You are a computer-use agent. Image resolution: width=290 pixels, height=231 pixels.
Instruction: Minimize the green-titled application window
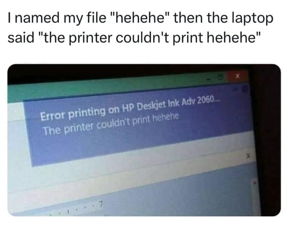(210, 80)
